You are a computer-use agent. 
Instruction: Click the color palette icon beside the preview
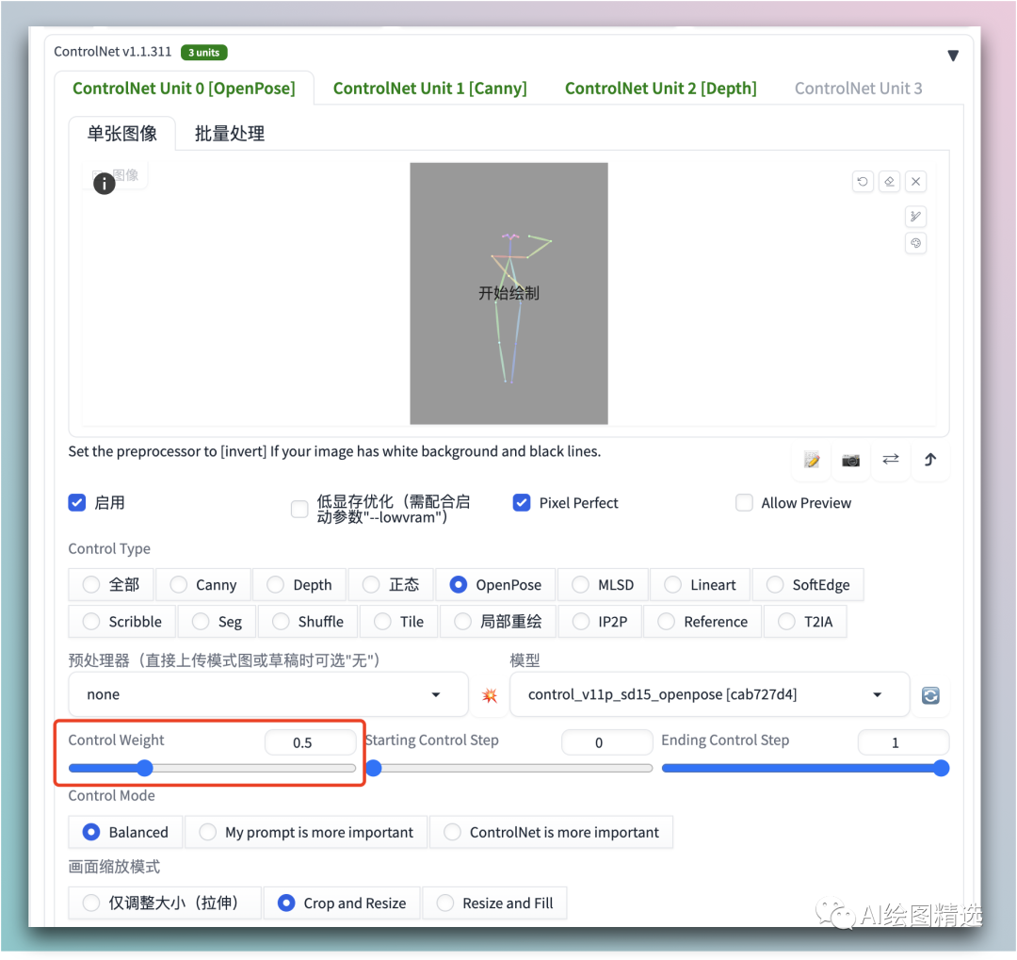tap(915, 243)
